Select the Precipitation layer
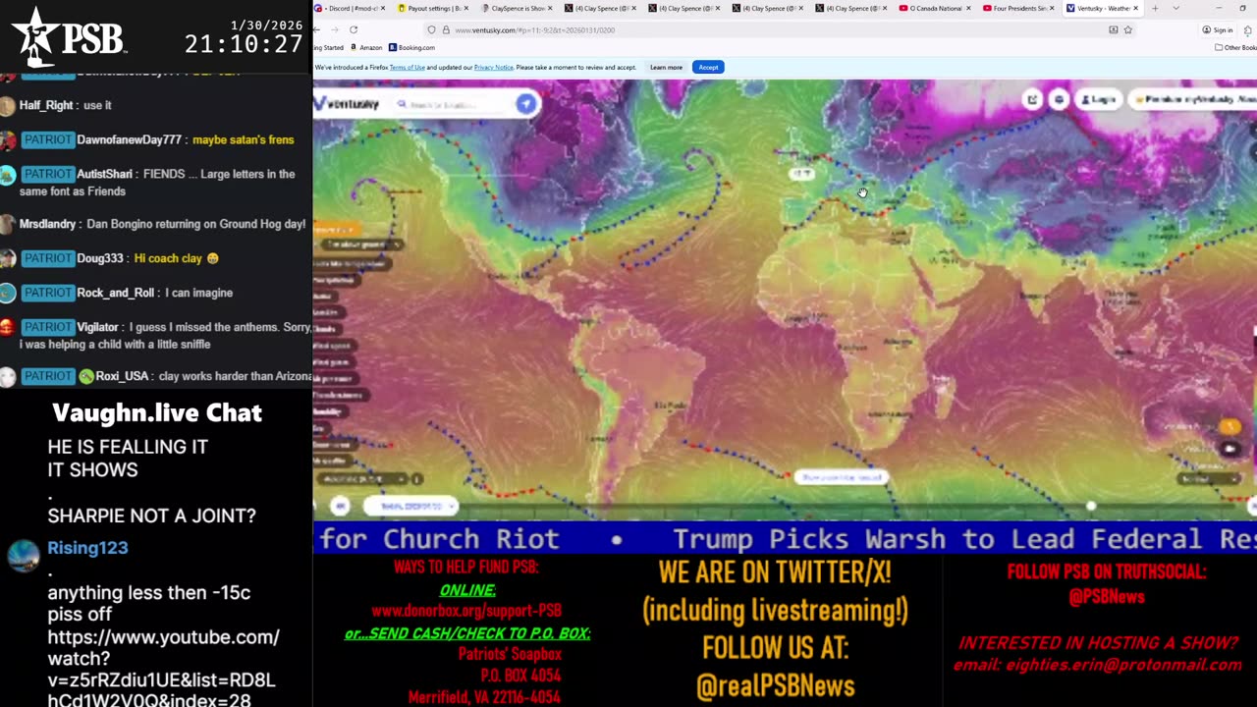1257x707 pixels. pos(337,280)
